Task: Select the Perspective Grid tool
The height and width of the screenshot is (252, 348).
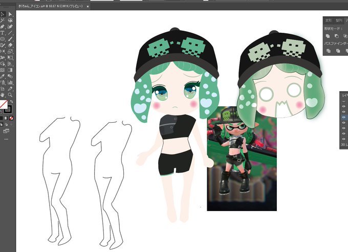Action: 10,64
